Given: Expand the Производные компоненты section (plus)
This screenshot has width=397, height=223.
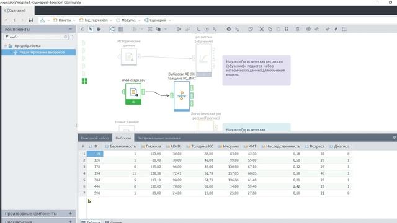Looking at the screenshot, I should pyautogui.click(x=70, y=214).
